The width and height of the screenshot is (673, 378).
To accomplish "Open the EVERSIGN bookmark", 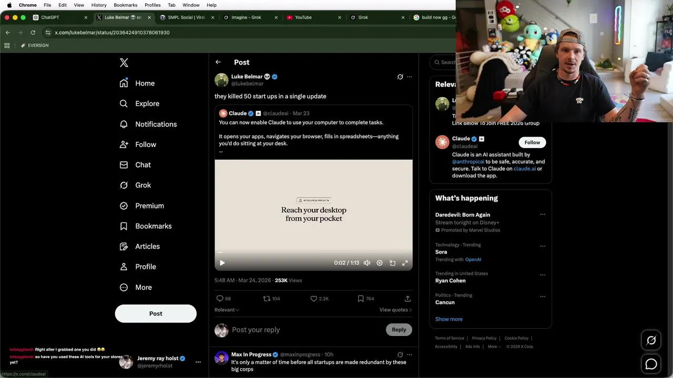I will tap(35, 46).
